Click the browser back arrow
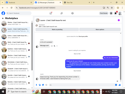125x94 pixels. click(3, 8)
